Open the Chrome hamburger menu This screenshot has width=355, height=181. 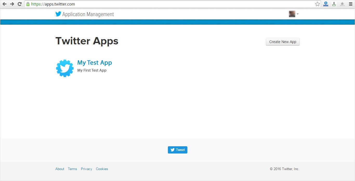(x=351, y=4)
